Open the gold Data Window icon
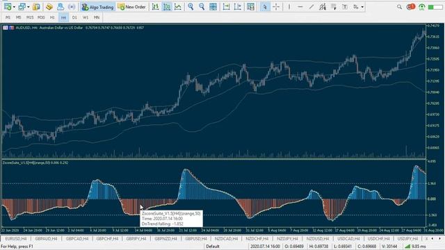Screen dimensions: 445x250 pyautogui.click(x=49, y=7)
